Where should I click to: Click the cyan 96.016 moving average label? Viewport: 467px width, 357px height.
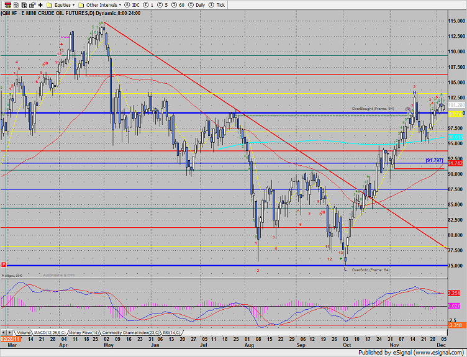click(455, 137)
